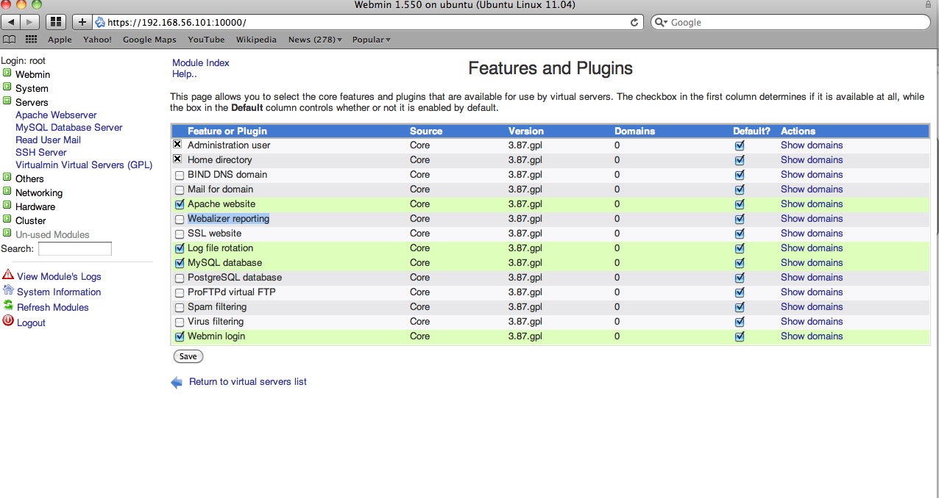The height and width of the screenshot is (498, 939).
Task: Toggle Default checkbox for Virus filtering row
Action: [x=740, y=322]
